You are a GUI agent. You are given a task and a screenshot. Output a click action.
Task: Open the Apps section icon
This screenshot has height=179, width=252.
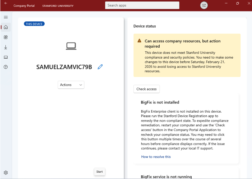[x=5, y=37]
